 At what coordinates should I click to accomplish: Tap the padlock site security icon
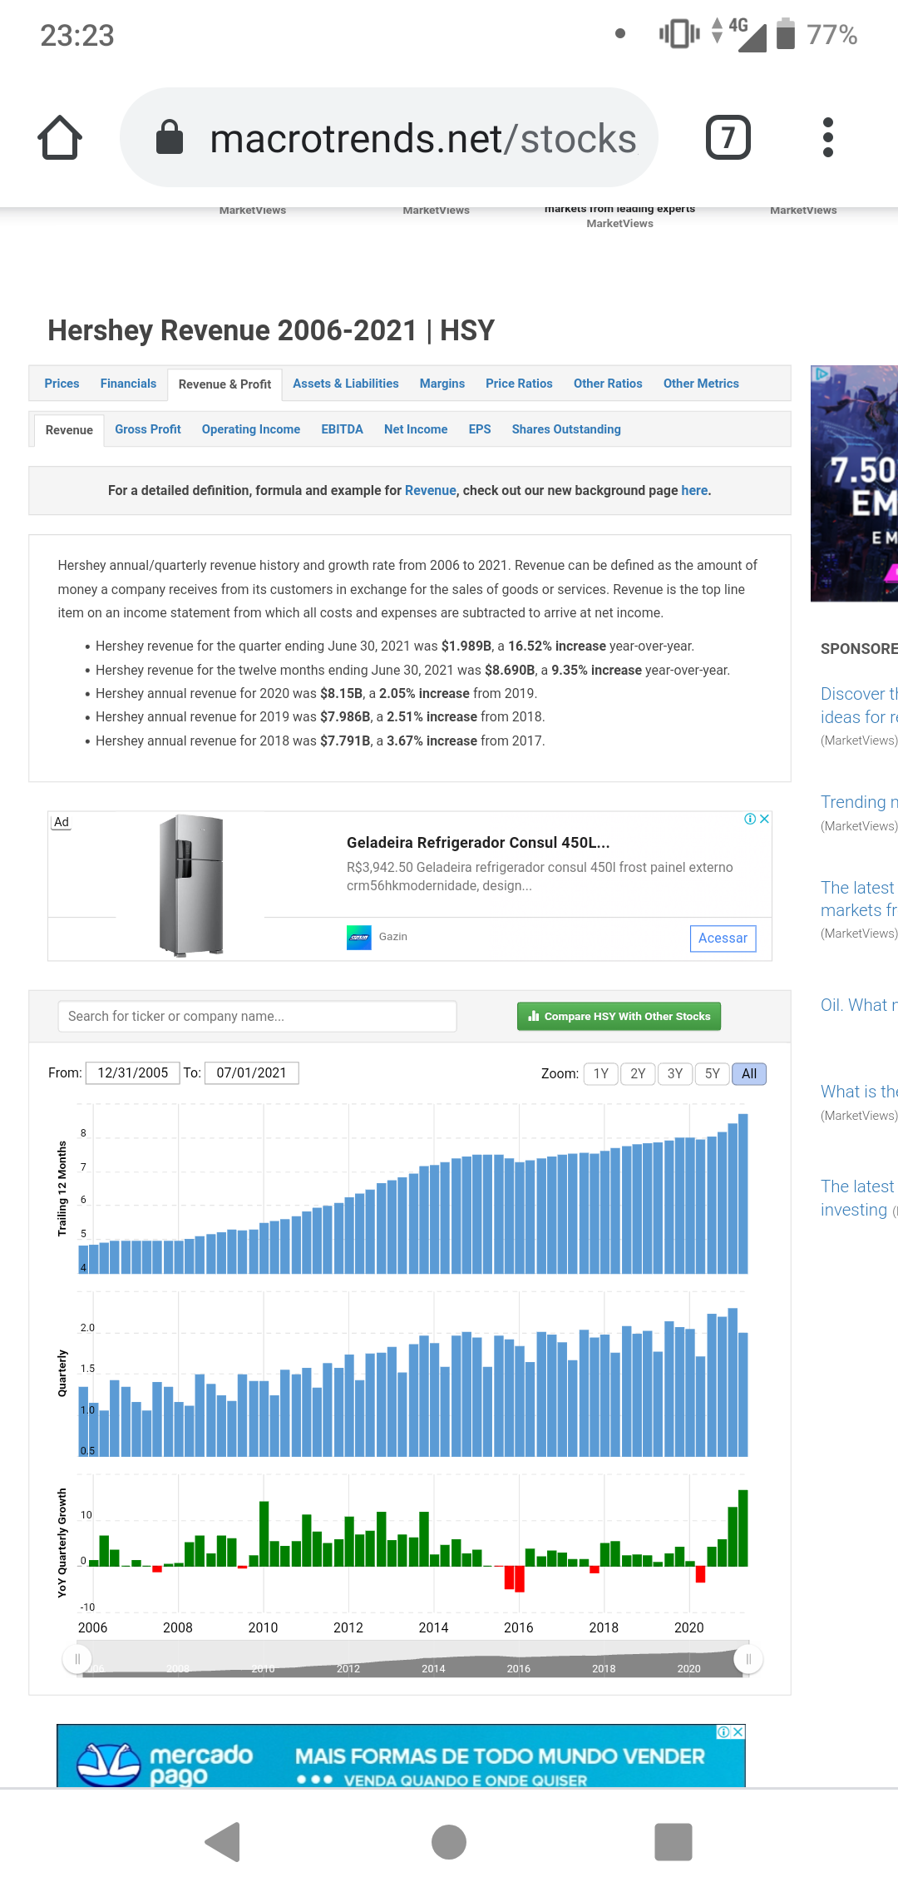(x=170, y=137)
